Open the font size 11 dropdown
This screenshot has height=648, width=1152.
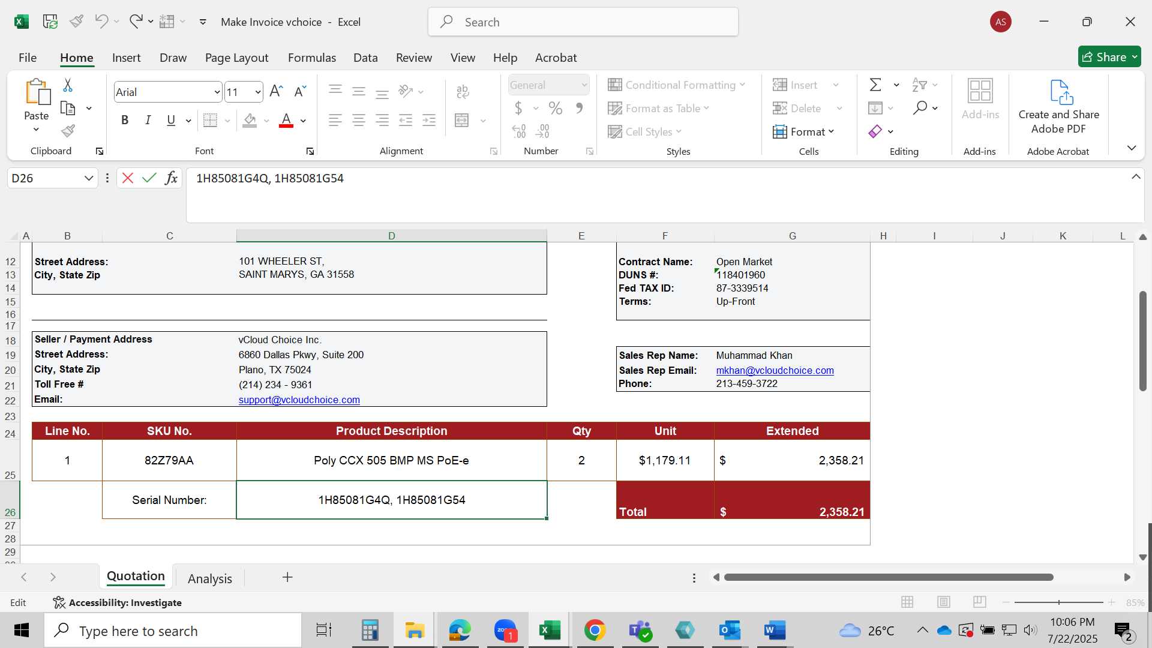pos(258,92)
